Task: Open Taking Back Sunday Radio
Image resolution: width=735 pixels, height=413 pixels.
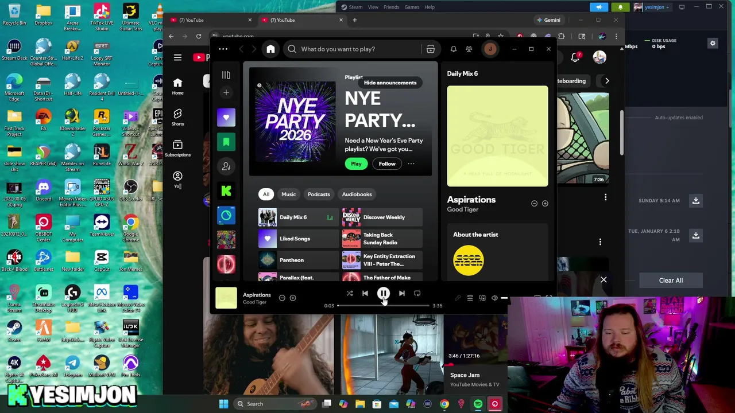Action: click(x=382, y=239)
